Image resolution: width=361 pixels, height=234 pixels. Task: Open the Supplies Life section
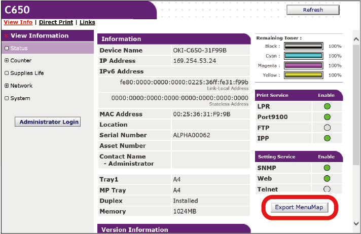point(27,73)
